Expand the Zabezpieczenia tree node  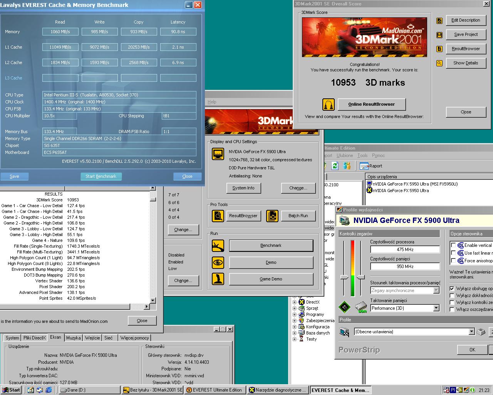(x=295, y=321)
